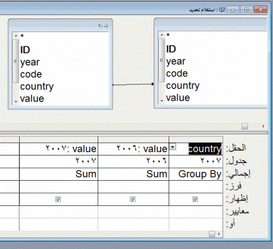Uncheck Show box in country column
273x249 pixels.
(x=195, y=199)
